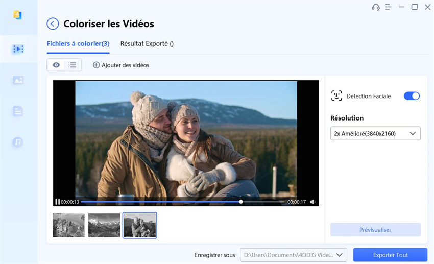Open the photo enhancer sidebar icon

[x=18, y=80]
